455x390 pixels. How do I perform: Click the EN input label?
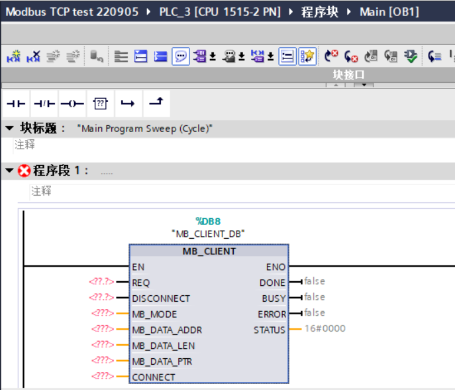[x=138, y=267]
